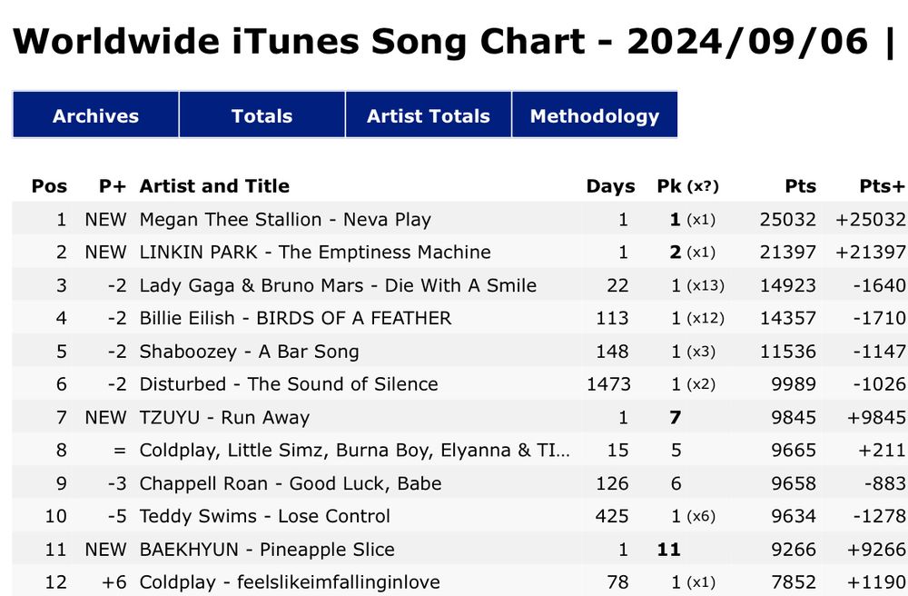
Task: Open LINKIN PARK - The Emptiness Machine entry
Action: 315,253
